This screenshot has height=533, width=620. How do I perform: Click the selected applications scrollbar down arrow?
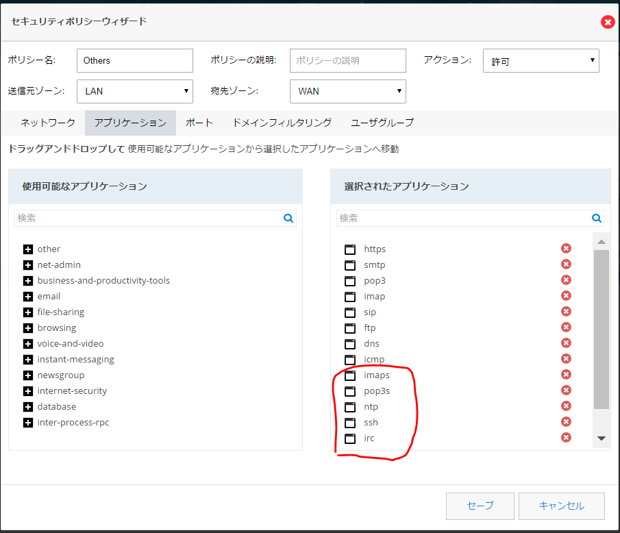point(602,438)
